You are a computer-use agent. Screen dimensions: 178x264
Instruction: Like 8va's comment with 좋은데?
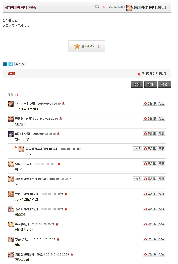click(x=150, y=224)
